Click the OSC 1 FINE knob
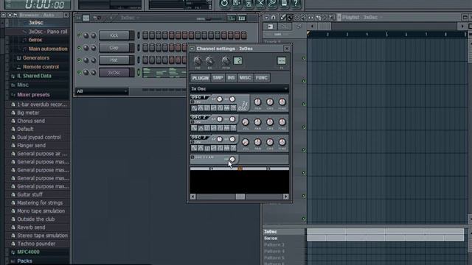 click(282, 102)
